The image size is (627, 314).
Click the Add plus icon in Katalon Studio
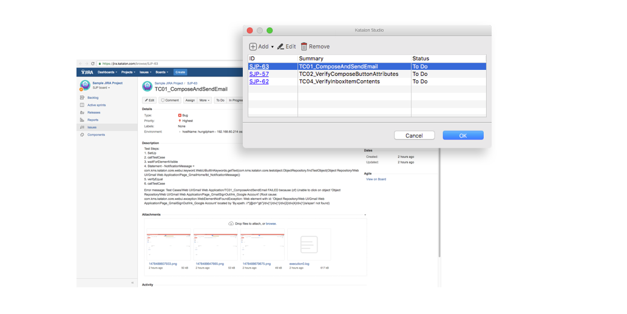click(x=252, y=47)
